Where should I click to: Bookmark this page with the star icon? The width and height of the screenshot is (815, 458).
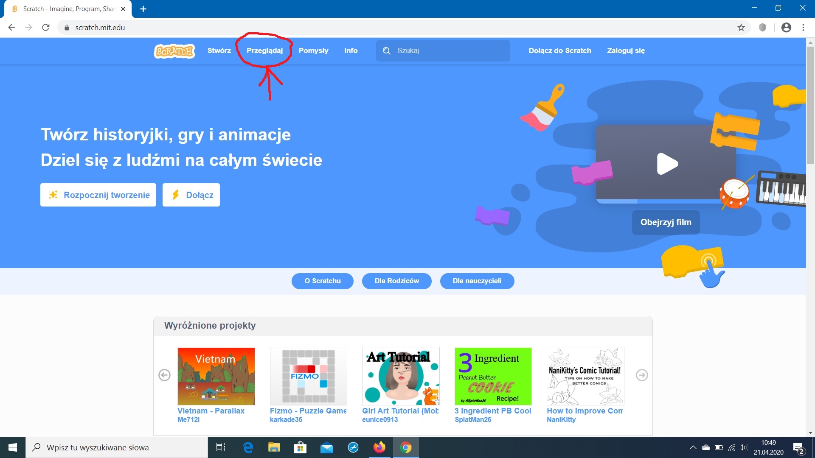click(741, 28)
